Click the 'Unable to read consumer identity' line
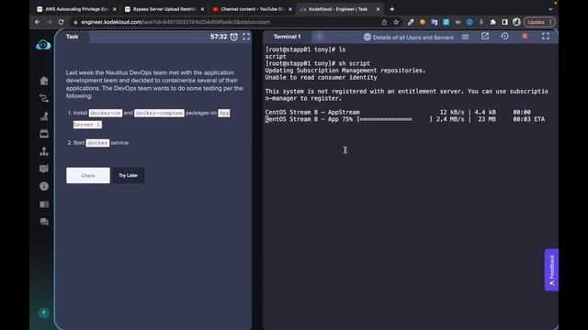The image size is (588, 330). [x=321, y=77]
